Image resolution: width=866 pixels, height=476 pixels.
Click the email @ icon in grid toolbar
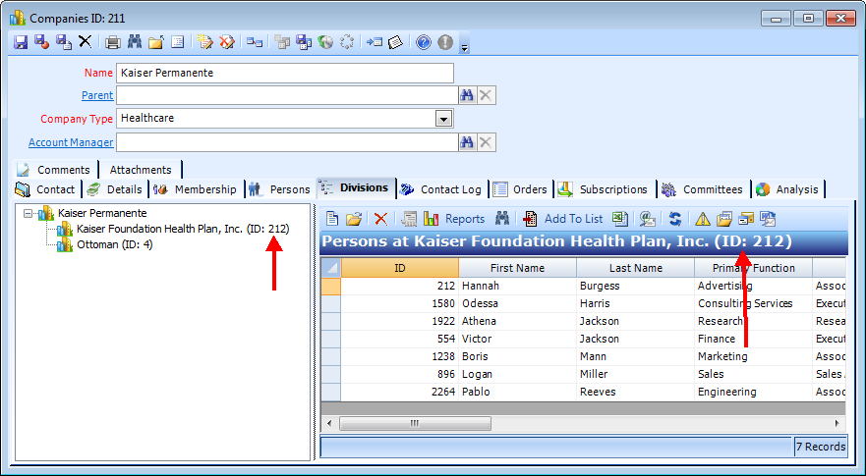pos(648,219)
